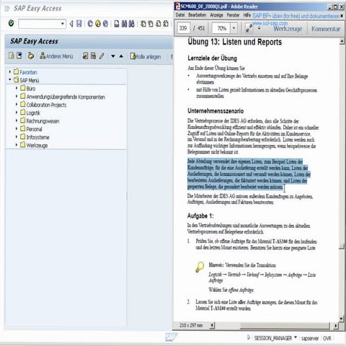
Task: Click the Print icon in SAP toolbar
Action: (x=117, y=24)
